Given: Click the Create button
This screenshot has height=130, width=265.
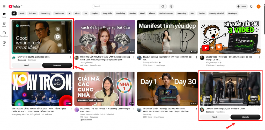Looking at the screenshot, I should pyautogui.click(x=242, y=6).
